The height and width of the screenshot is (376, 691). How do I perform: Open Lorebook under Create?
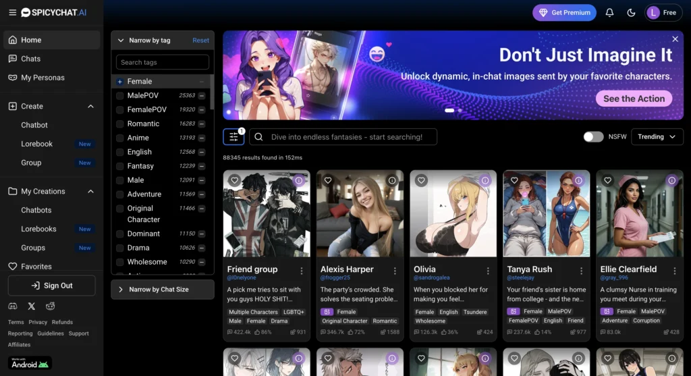point(36,144)
